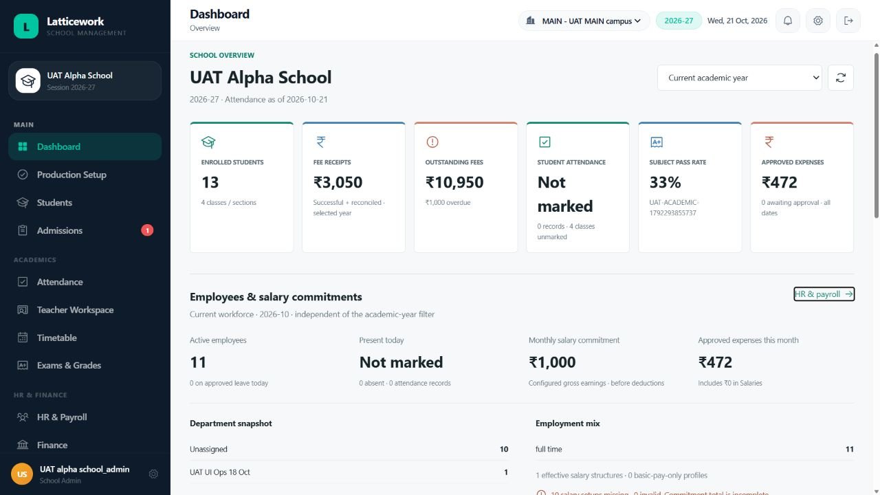Click the alert icon on Outstanding Fees card
The height and width of the screenshot is (495, 880).
pos(432,142)
